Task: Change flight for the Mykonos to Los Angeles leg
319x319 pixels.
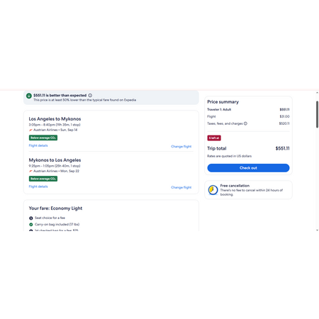Action: [181, 187]
